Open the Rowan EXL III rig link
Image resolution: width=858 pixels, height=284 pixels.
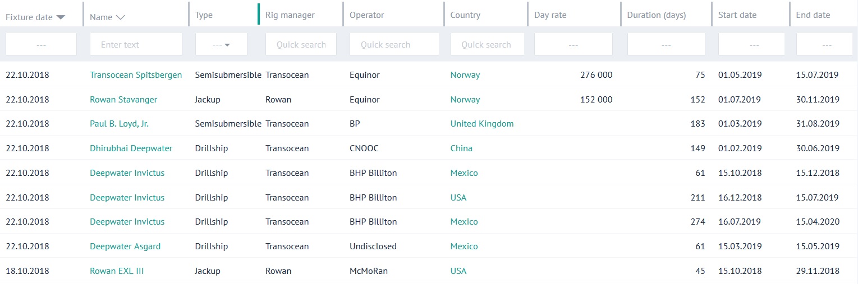117,271
